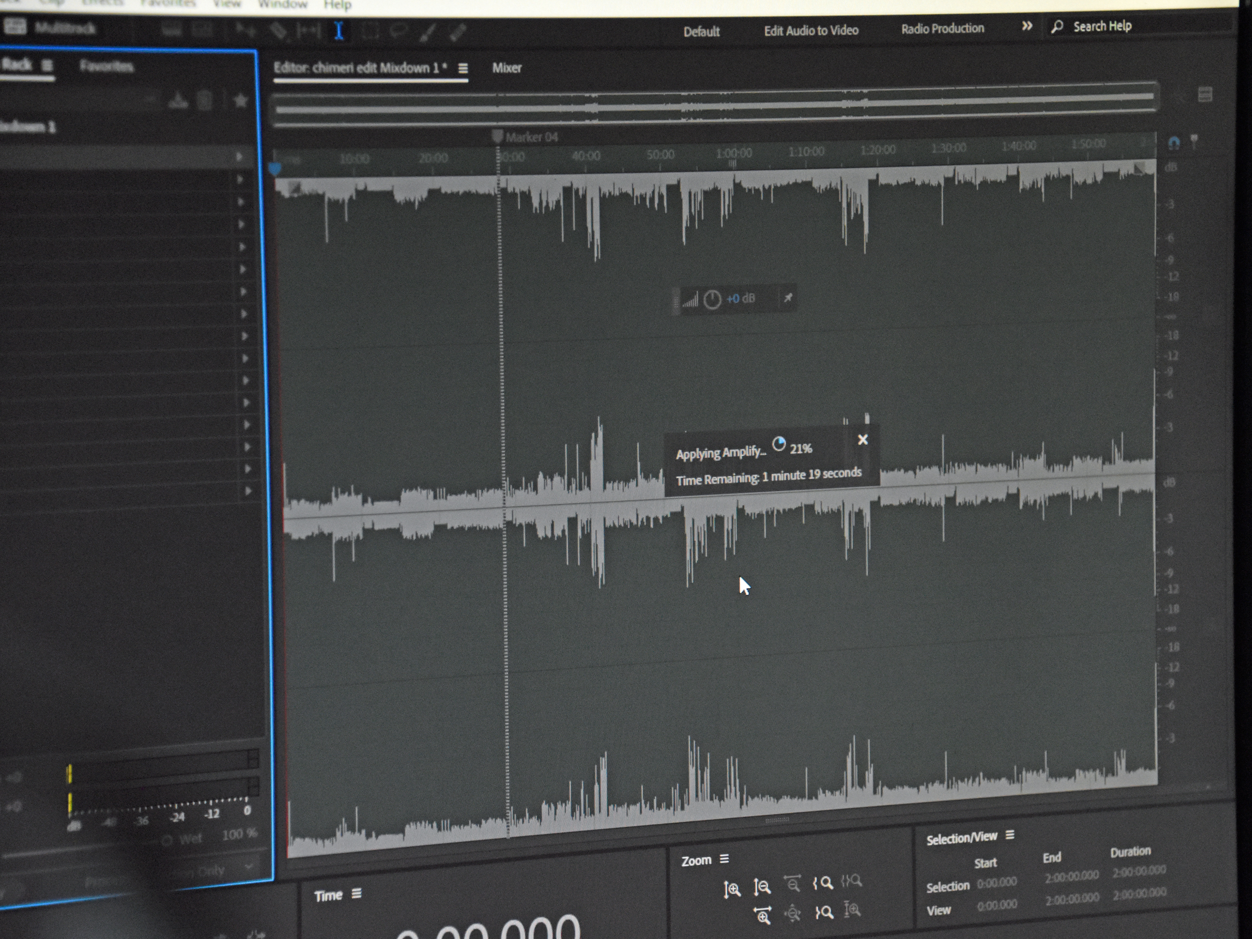Screen dimensions: 1252x939
Task: Choose the Radio Production workspace
Action: [x=942, y=28]
